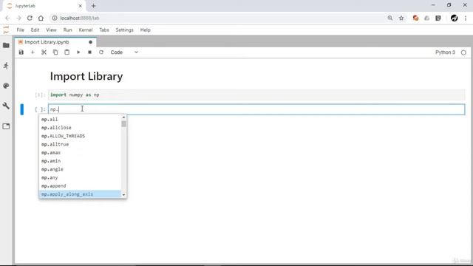Open the Chrome three-dot menu
473x266 pixels.
(x=466, y=18)
